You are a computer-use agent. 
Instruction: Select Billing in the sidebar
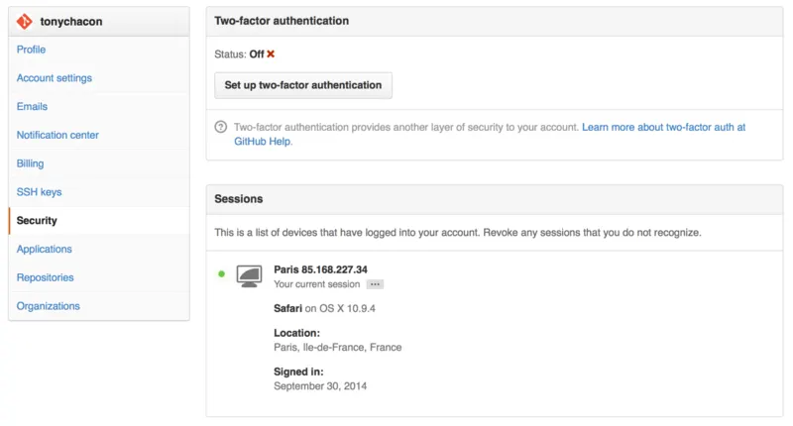(x=30, y=163)
